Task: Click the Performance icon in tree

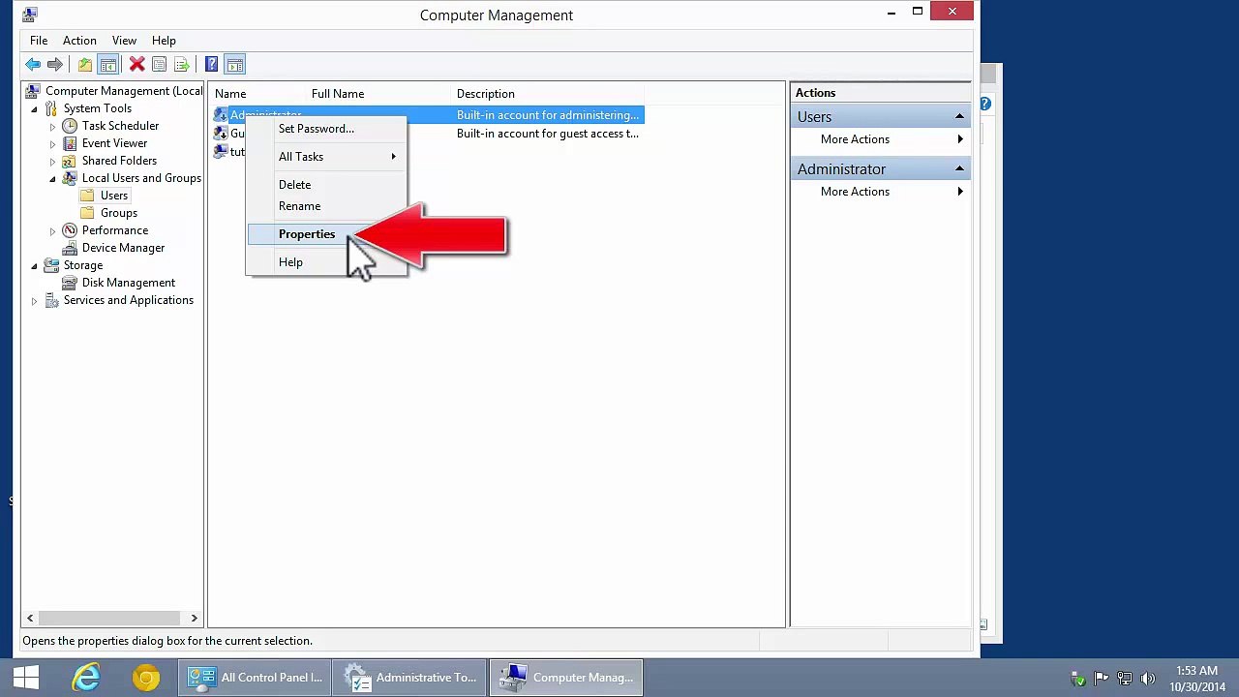Action: 70,230
